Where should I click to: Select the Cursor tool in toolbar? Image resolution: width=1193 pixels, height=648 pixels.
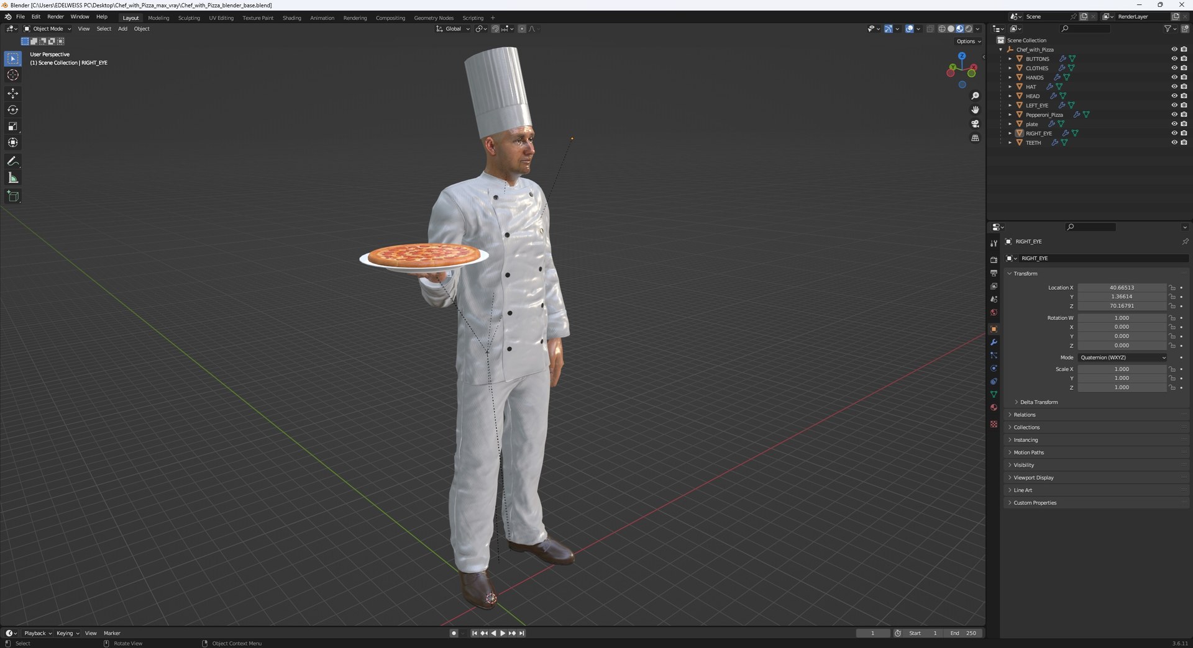click(x=12, y=75)
